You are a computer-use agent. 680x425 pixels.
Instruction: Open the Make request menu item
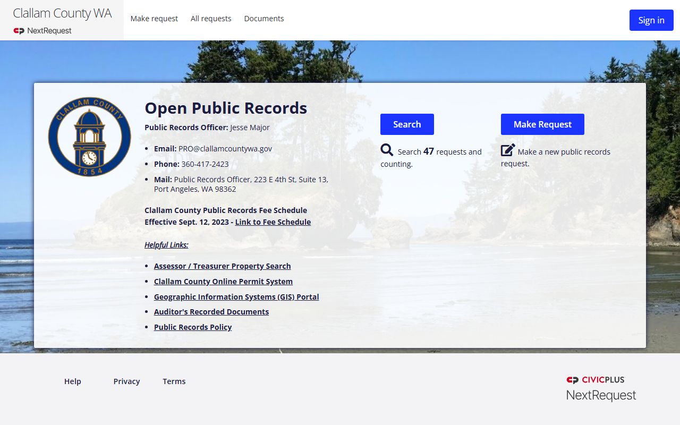click(154, 19)
